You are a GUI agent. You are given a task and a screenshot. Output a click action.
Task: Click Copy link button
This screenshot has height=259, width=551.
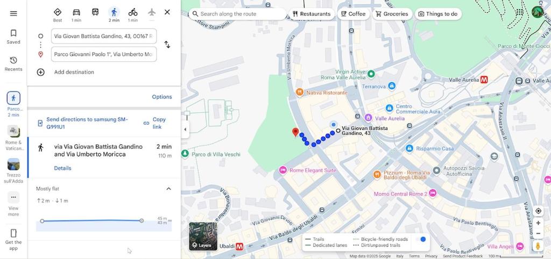click(155, 123)
